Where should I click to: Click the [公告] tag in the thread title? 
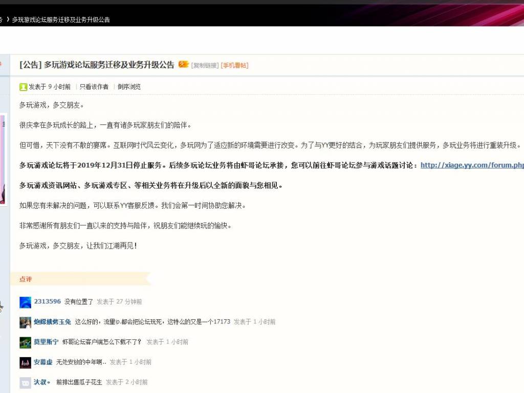[30, 65]
